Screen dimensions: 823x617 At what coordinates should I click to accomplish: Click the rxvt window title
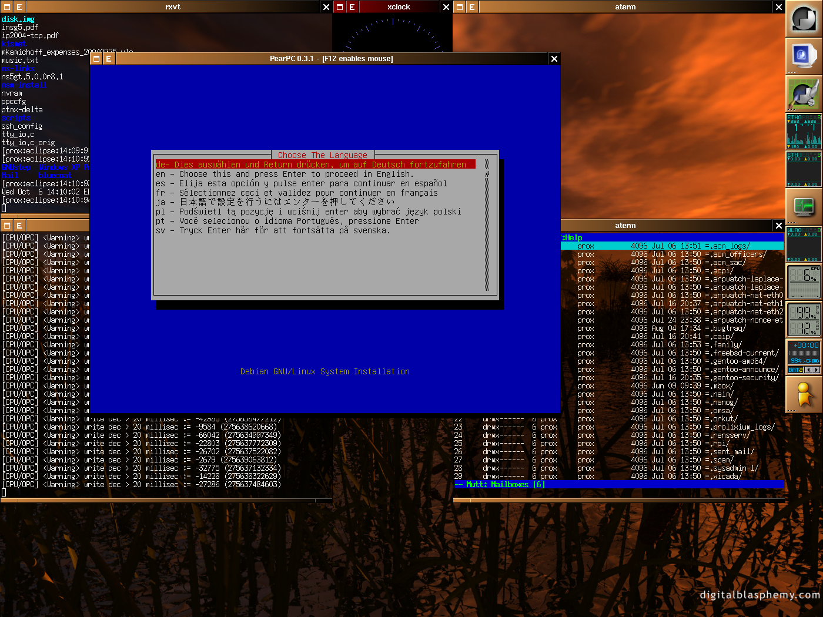pyautogui.click(x=173, y=7)
